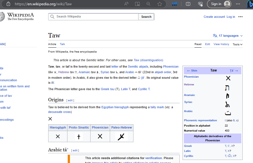This screenshot has width=253, height=163.
Task: Click the zoom out magnifier icon
Action: (x=149, y=4)
